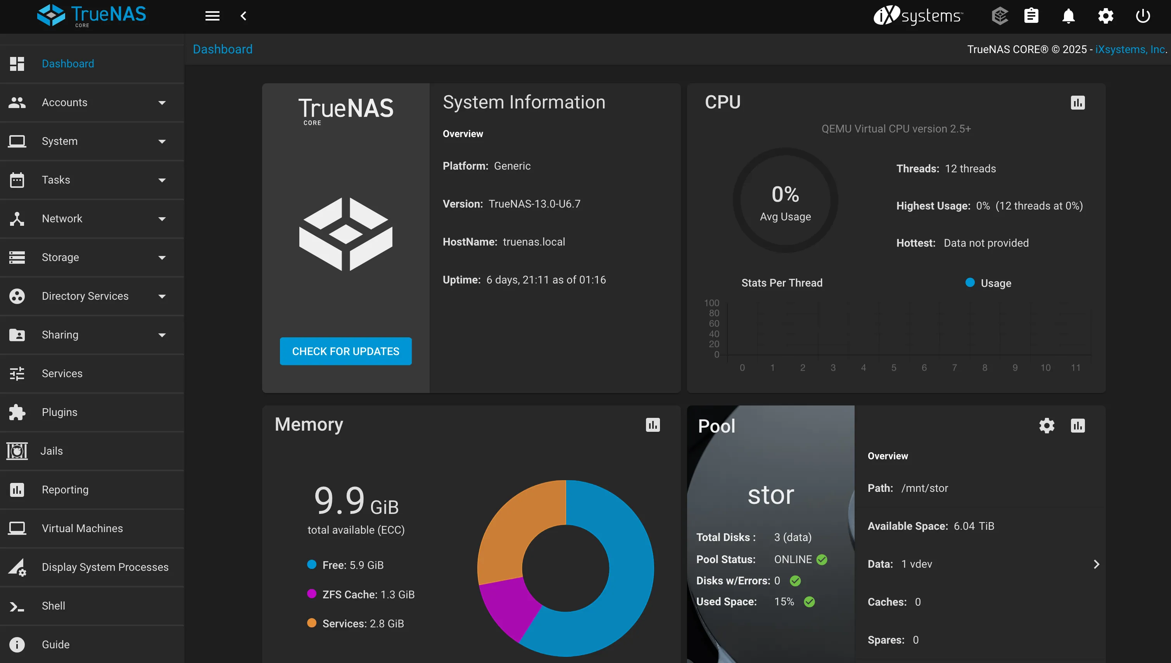
Task: Click the CPU average usage gauge
Action: [x=785, y=200]
